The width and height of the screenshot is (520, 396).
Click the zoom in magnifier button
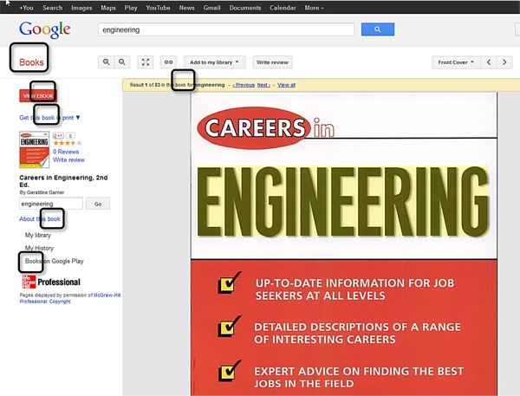[x=106, y=62]
